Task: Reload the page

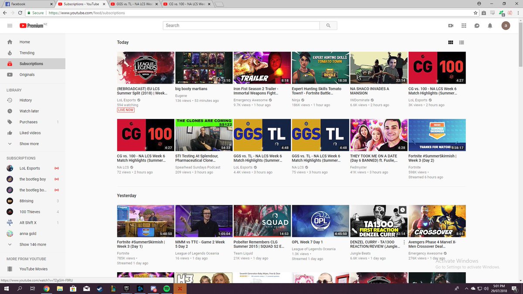Action: click(21, 13)
